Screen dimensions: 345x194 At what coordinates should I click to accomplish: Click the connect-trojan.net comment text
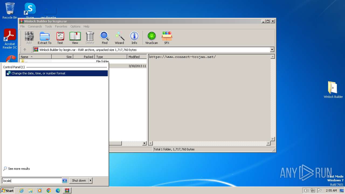point(182,57)
